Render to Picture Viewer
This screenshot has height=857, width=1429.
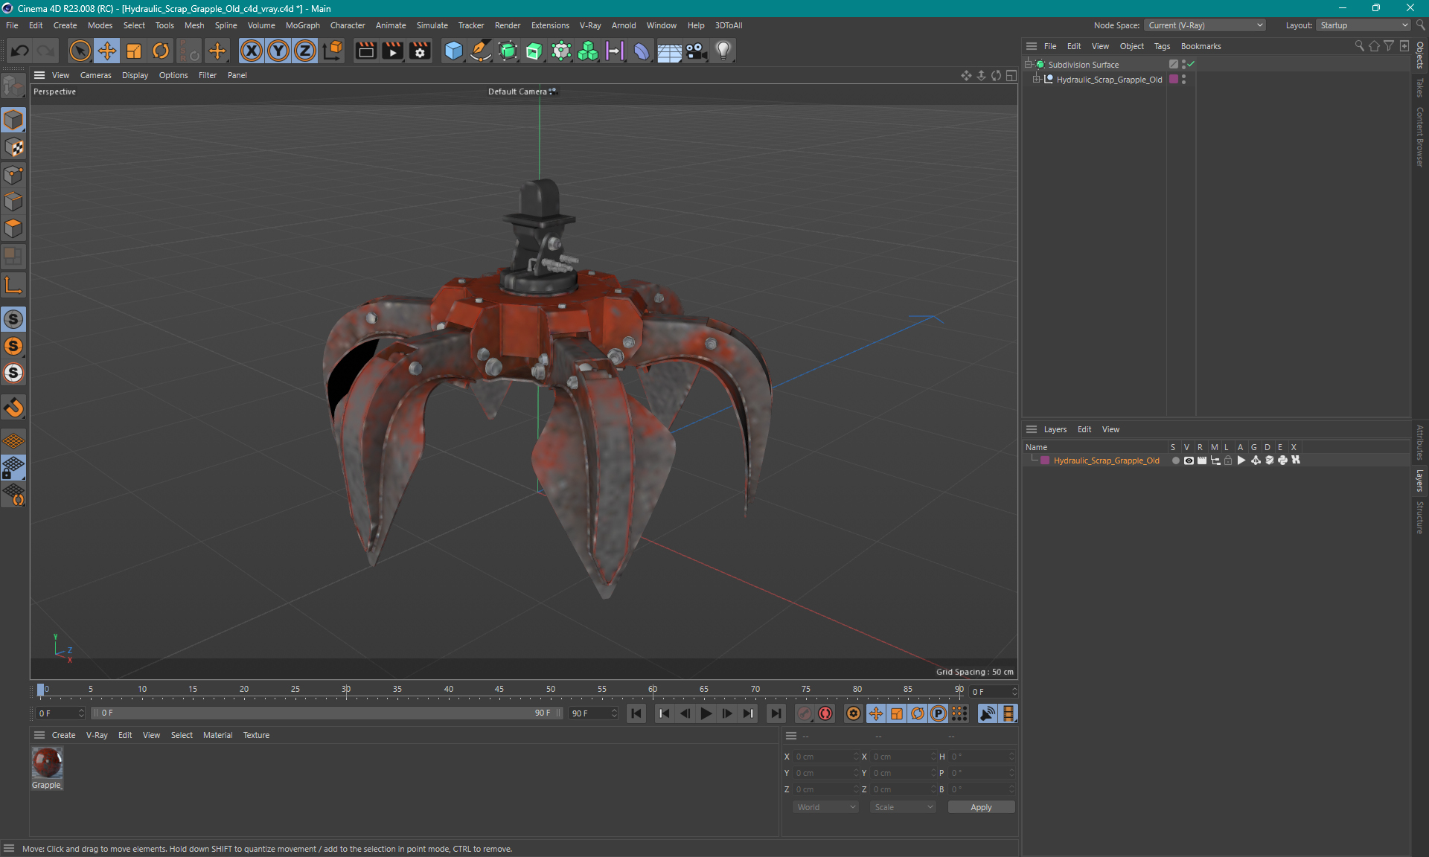(x=392, y=51)
